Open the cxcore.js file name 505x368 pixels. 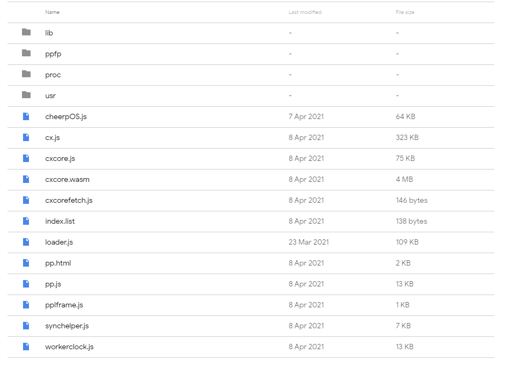click(60, 158)
